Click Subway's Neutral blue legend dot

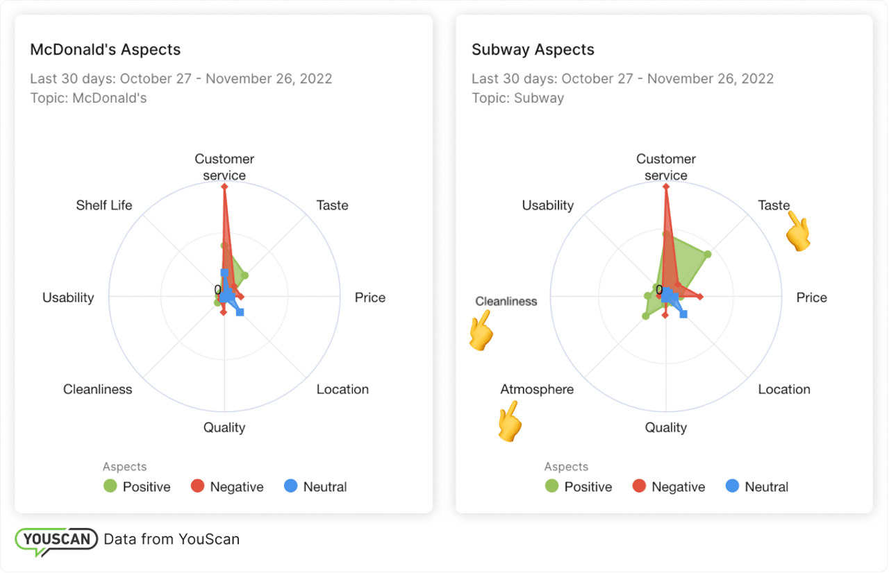pos(732,486)
